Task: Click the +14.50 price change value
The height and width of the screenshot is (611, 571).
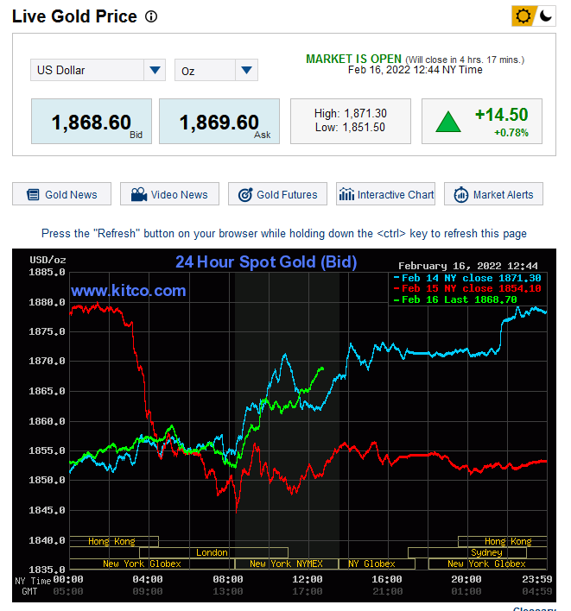Action: pos(502,115)
